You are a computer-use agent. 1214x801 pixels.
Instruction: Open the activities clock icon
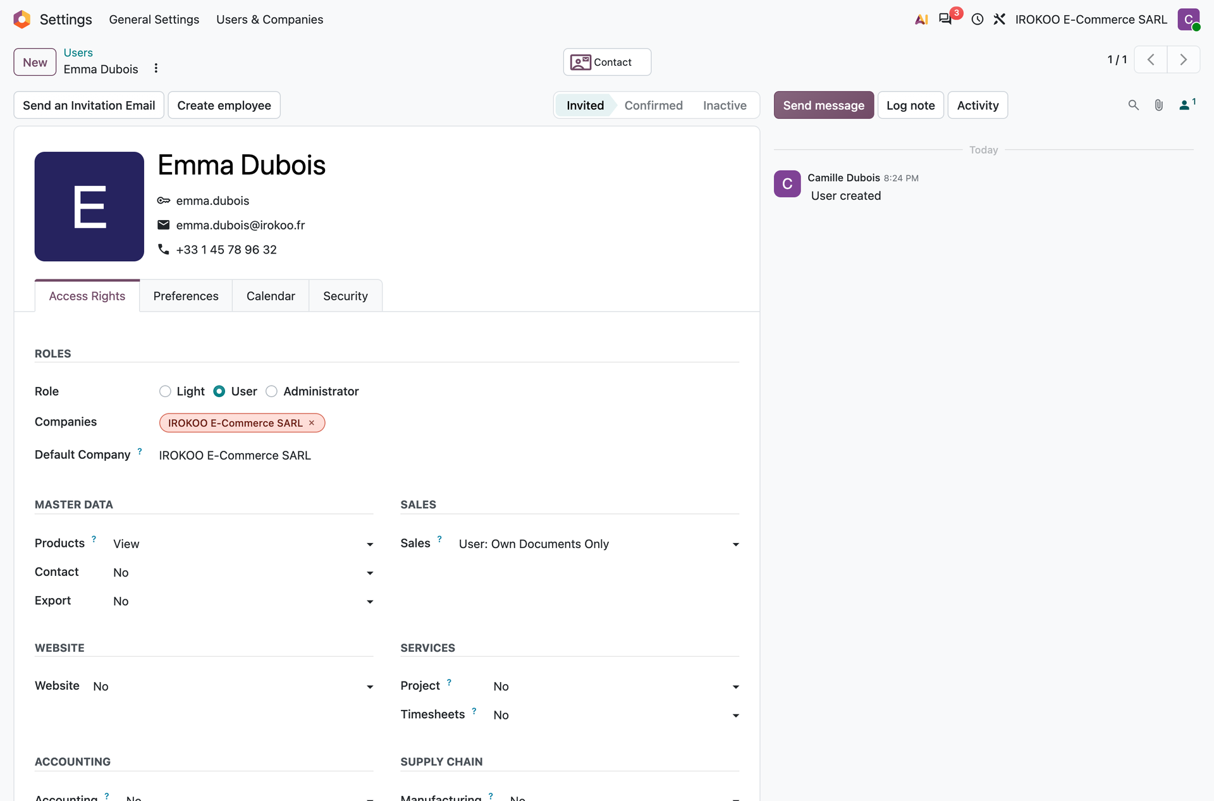click(x=978, y=20)
